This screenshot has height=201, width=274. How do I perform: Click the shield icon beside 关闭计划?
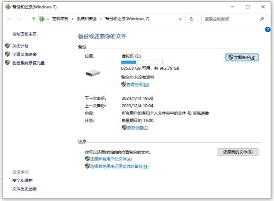[x=7, y=46]
